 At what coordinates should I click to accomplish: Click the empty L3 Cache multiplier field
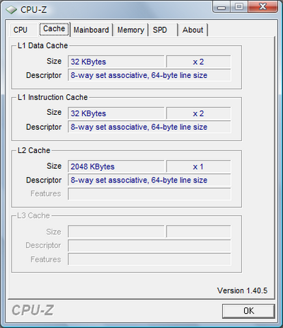198,232
